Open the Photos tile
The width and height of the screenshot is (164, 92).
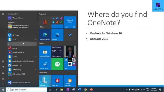pos(57,35)
